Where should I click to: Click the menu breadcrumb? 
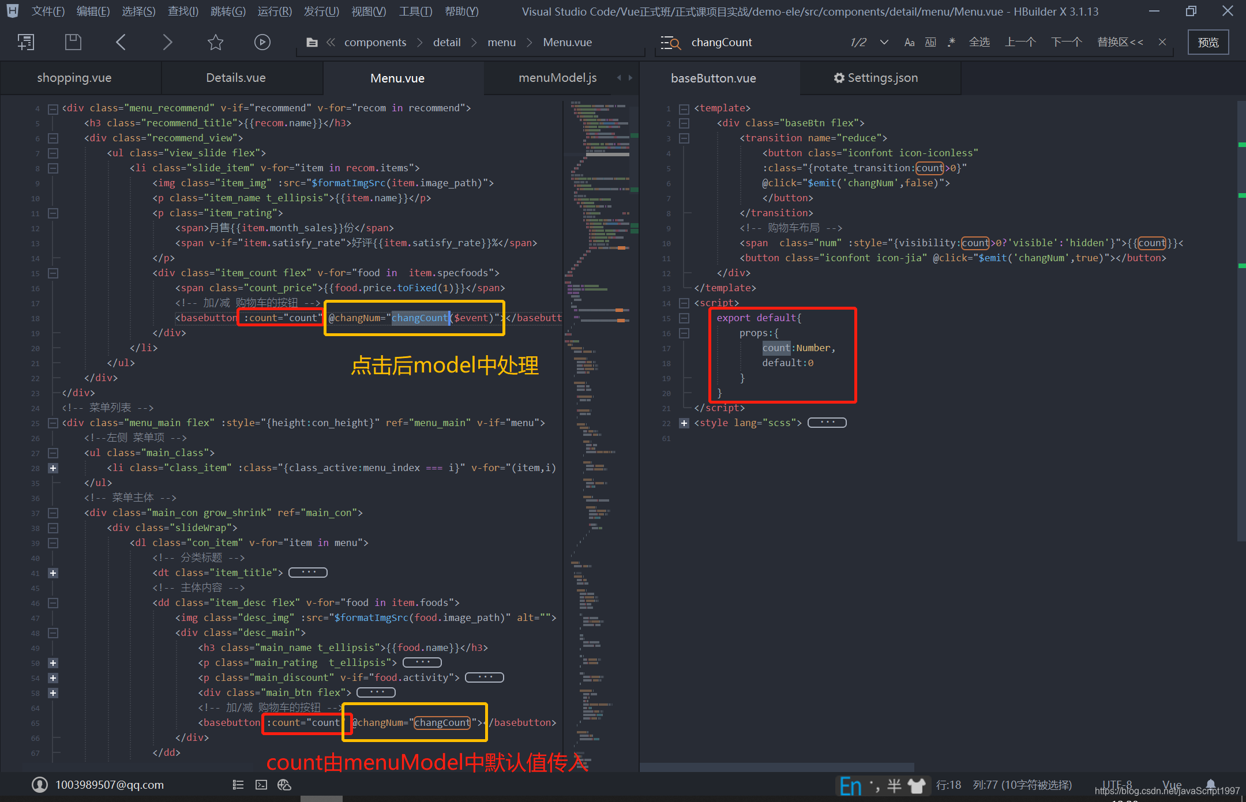pos(502,42)
